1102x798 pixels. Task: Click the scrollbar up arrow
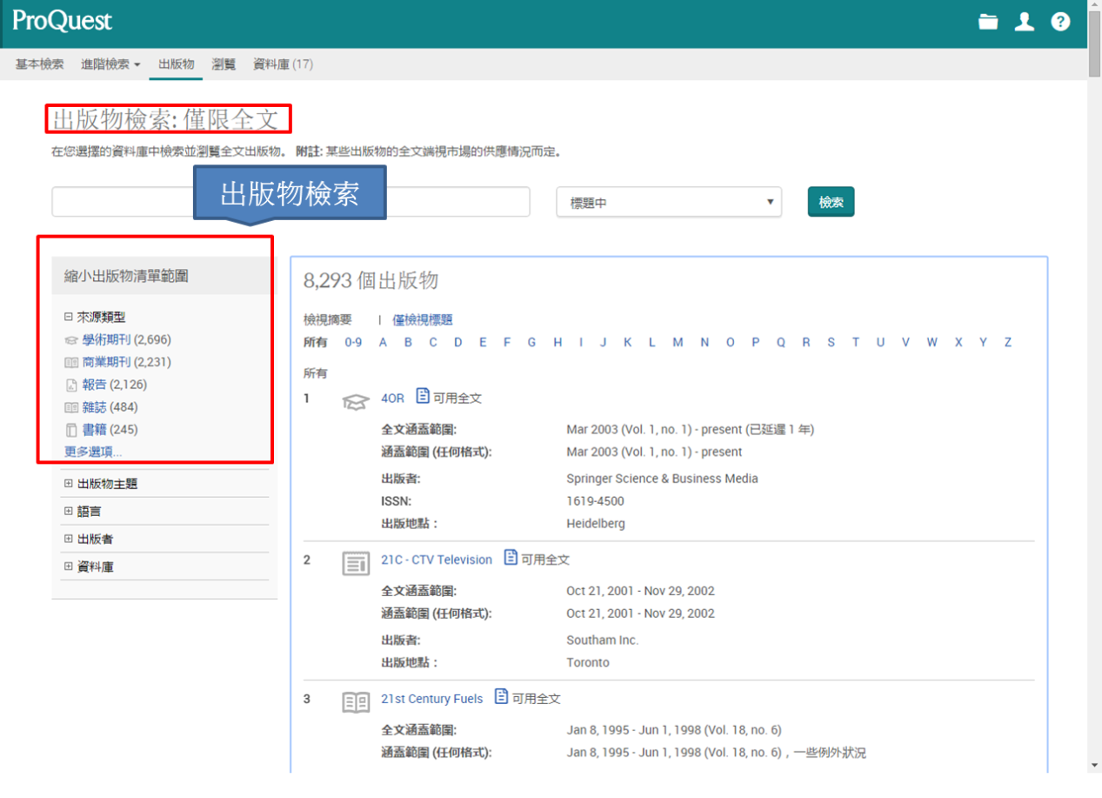(1094, 6)
